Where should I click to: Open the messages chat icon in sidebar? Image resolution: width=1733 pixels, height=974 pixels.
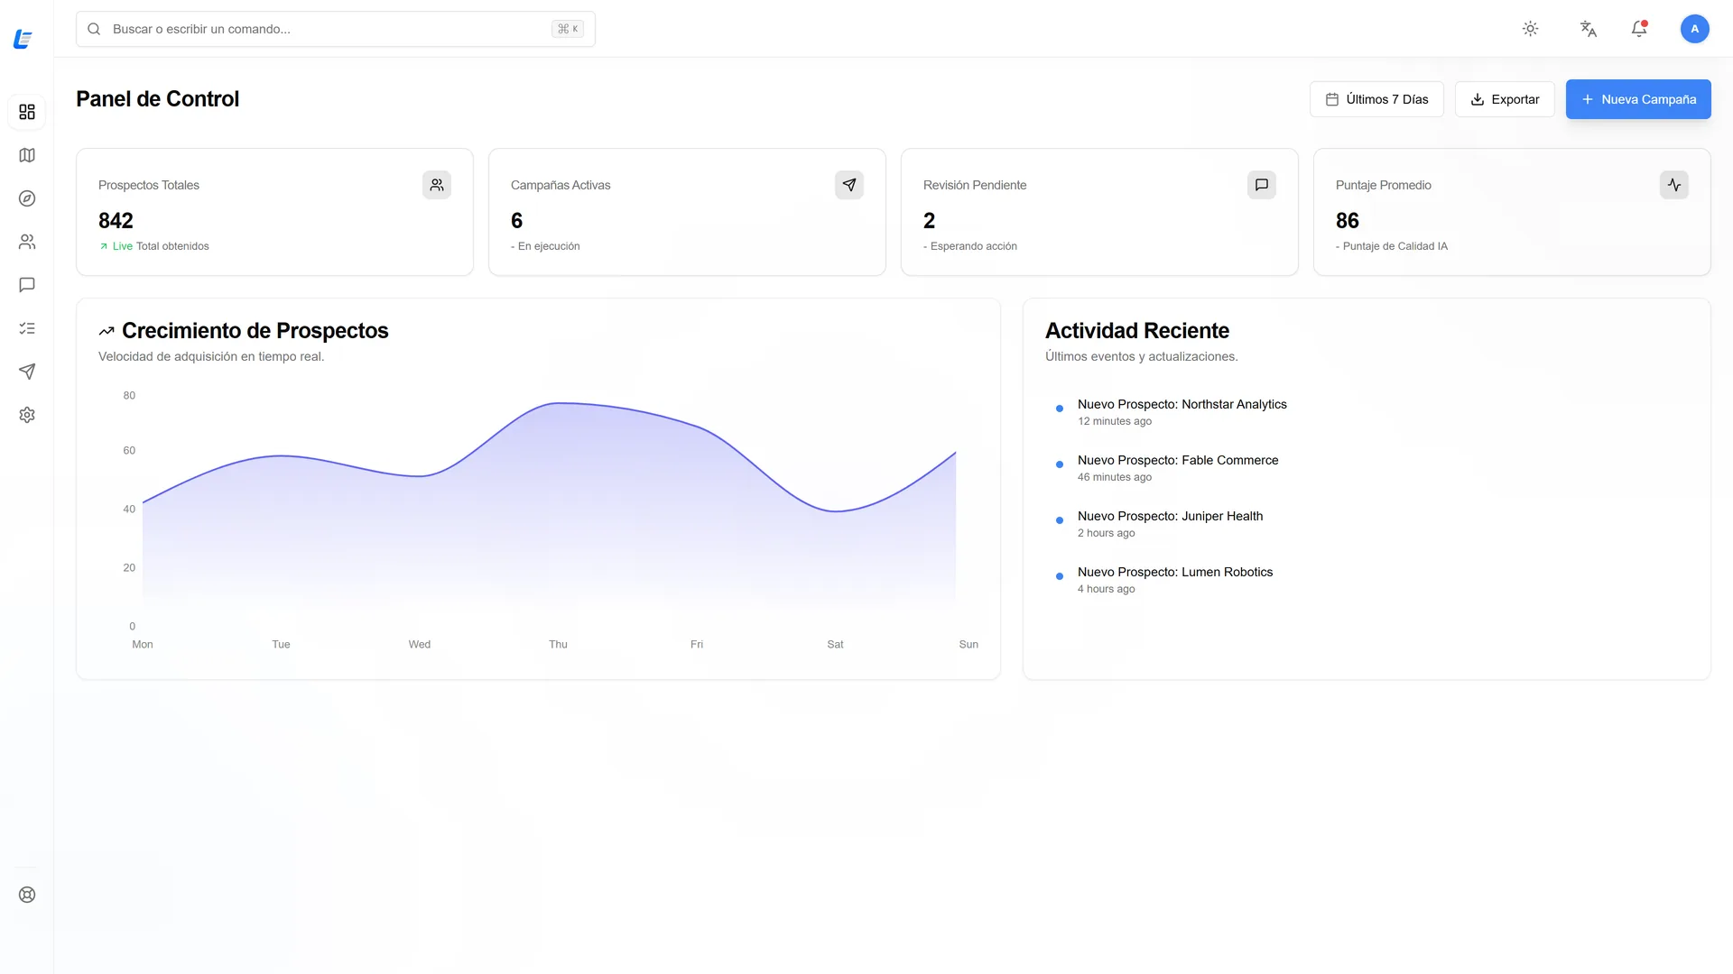pos(27,285)
